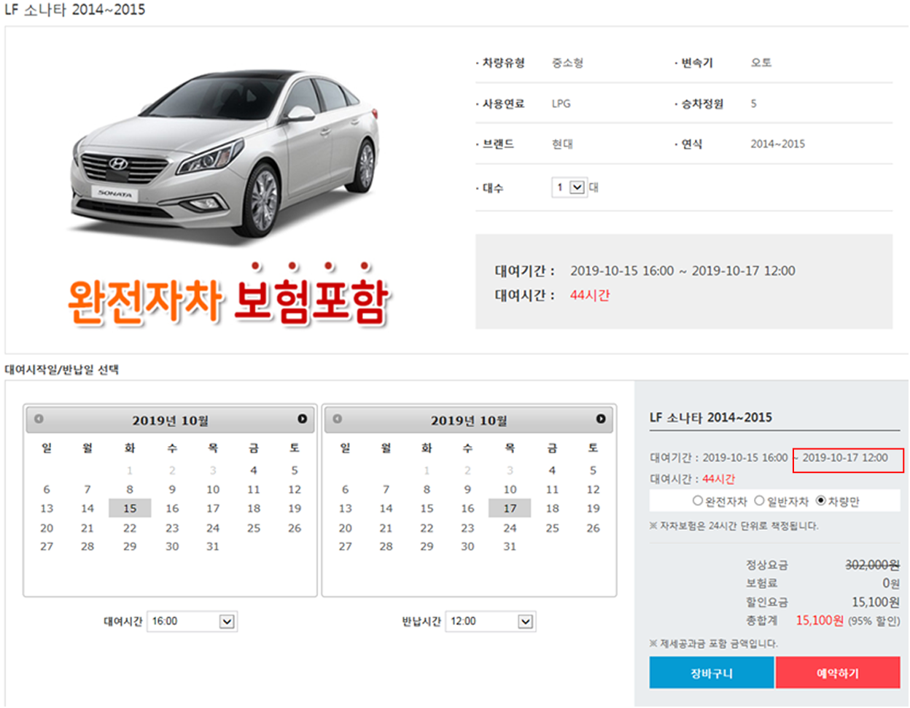Select 완전자차 insurance option
The image size is (910, 708).
[698, 501]
